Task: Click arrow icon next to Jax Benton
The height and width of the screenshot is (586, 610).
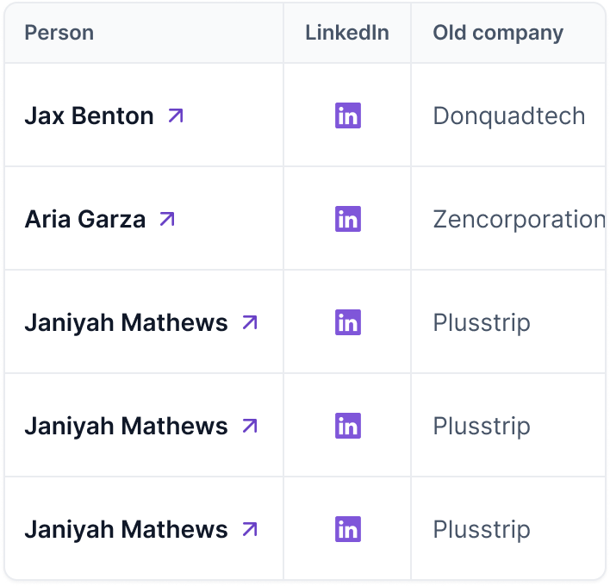Action: (x=176, y=116)
